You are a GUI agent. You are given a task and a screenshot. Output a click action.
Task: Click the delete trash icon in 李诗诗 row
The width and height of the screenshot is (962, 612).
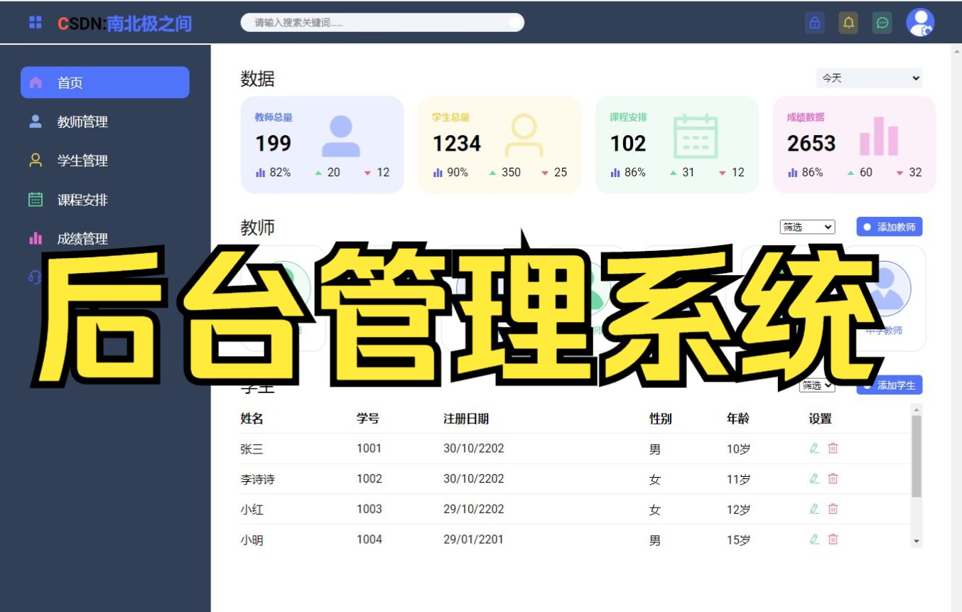[x=833, y=479]
